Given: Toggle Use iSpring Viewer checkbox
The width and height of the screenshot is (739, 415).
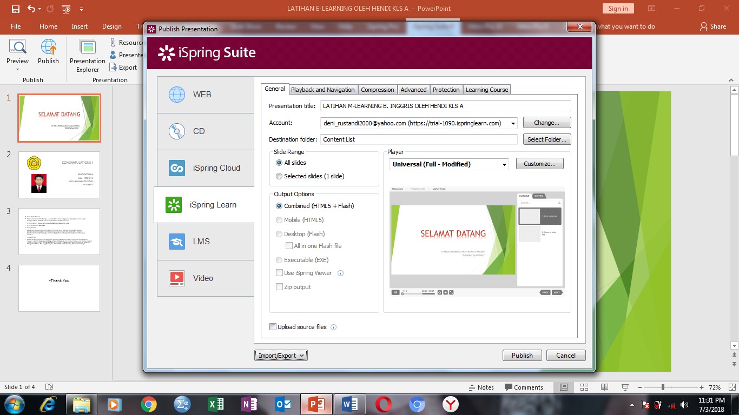Looking at the screenshot, I should point(279,273).
